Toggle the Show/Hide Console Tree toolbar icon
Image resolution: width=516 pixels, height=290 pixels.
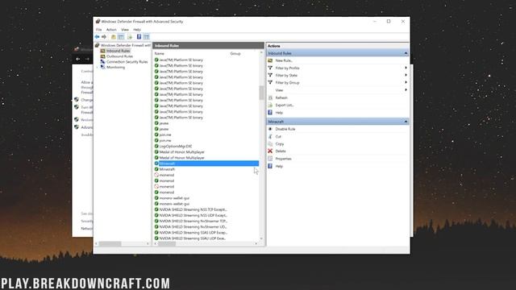tap(121, 37)
